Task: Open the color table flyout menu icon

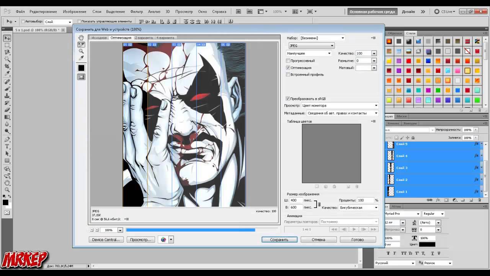Action: point(373,121)
